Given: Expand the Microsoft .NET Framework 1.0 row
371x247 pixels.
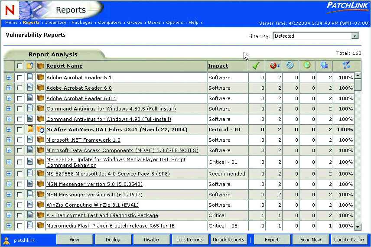Looking at the screenshot, I should pyautogui.click(x=9, y=140).
